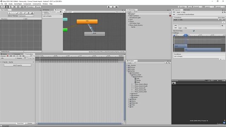This screenshot has width=226, height=127.
Task: Choose the Tile Palette eraser tool
Action: point(28,13)
